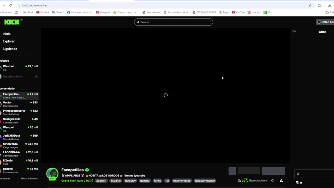Click the browser forward arrow
Image resolution: width=334 pixels, height=188 pixels.
pos(4,5)
